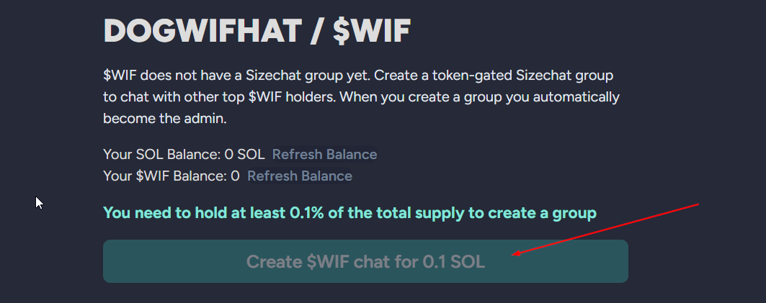Refresh the $WIF balance
This screenshot has height=303, width=766.
coord(300,176)
